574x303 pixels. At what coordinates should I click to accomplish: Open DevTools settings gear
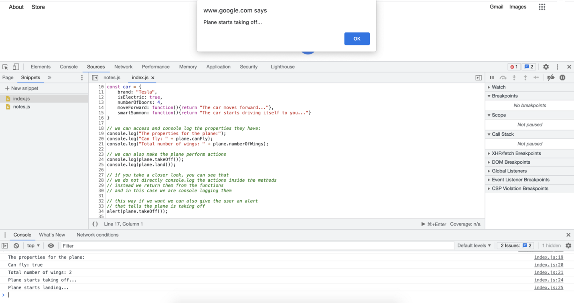(x=546, y=67)
